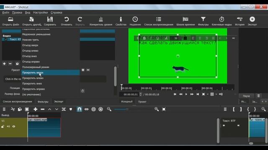Click the Copy icon in timeline toolbar
Screen dimensions: 268x150
tap(20, 109)
